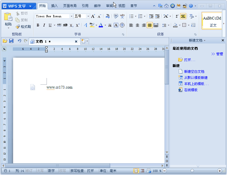Open the font size 五号 dropdown
The image size is (227, 175).
point(88,16)
